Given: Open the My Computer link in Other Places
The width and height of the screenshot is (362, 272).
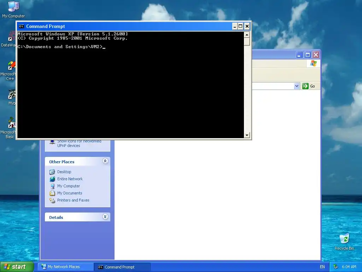Looking at the screenshot, I should (69, 186).
